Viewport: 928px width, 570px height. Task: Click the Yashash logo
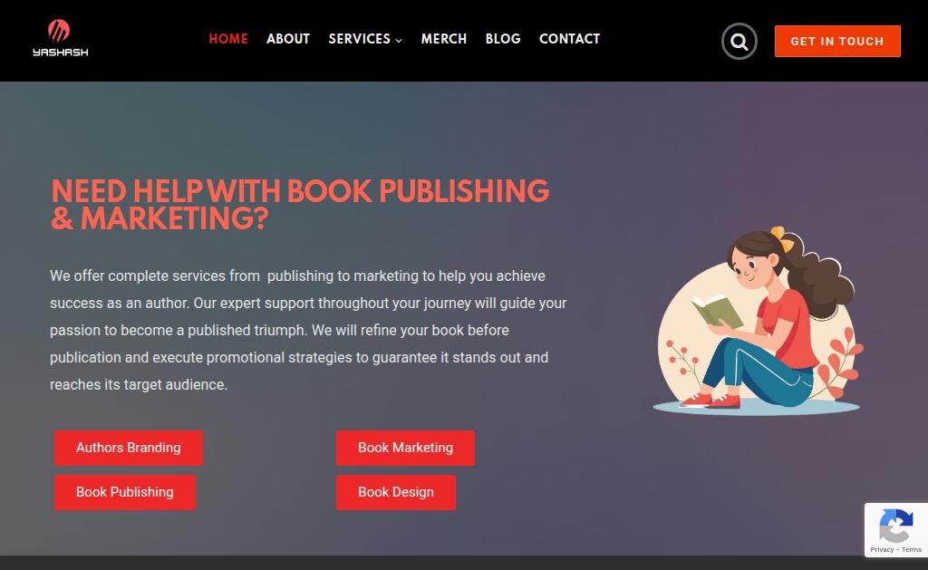[x=61, y=38]
